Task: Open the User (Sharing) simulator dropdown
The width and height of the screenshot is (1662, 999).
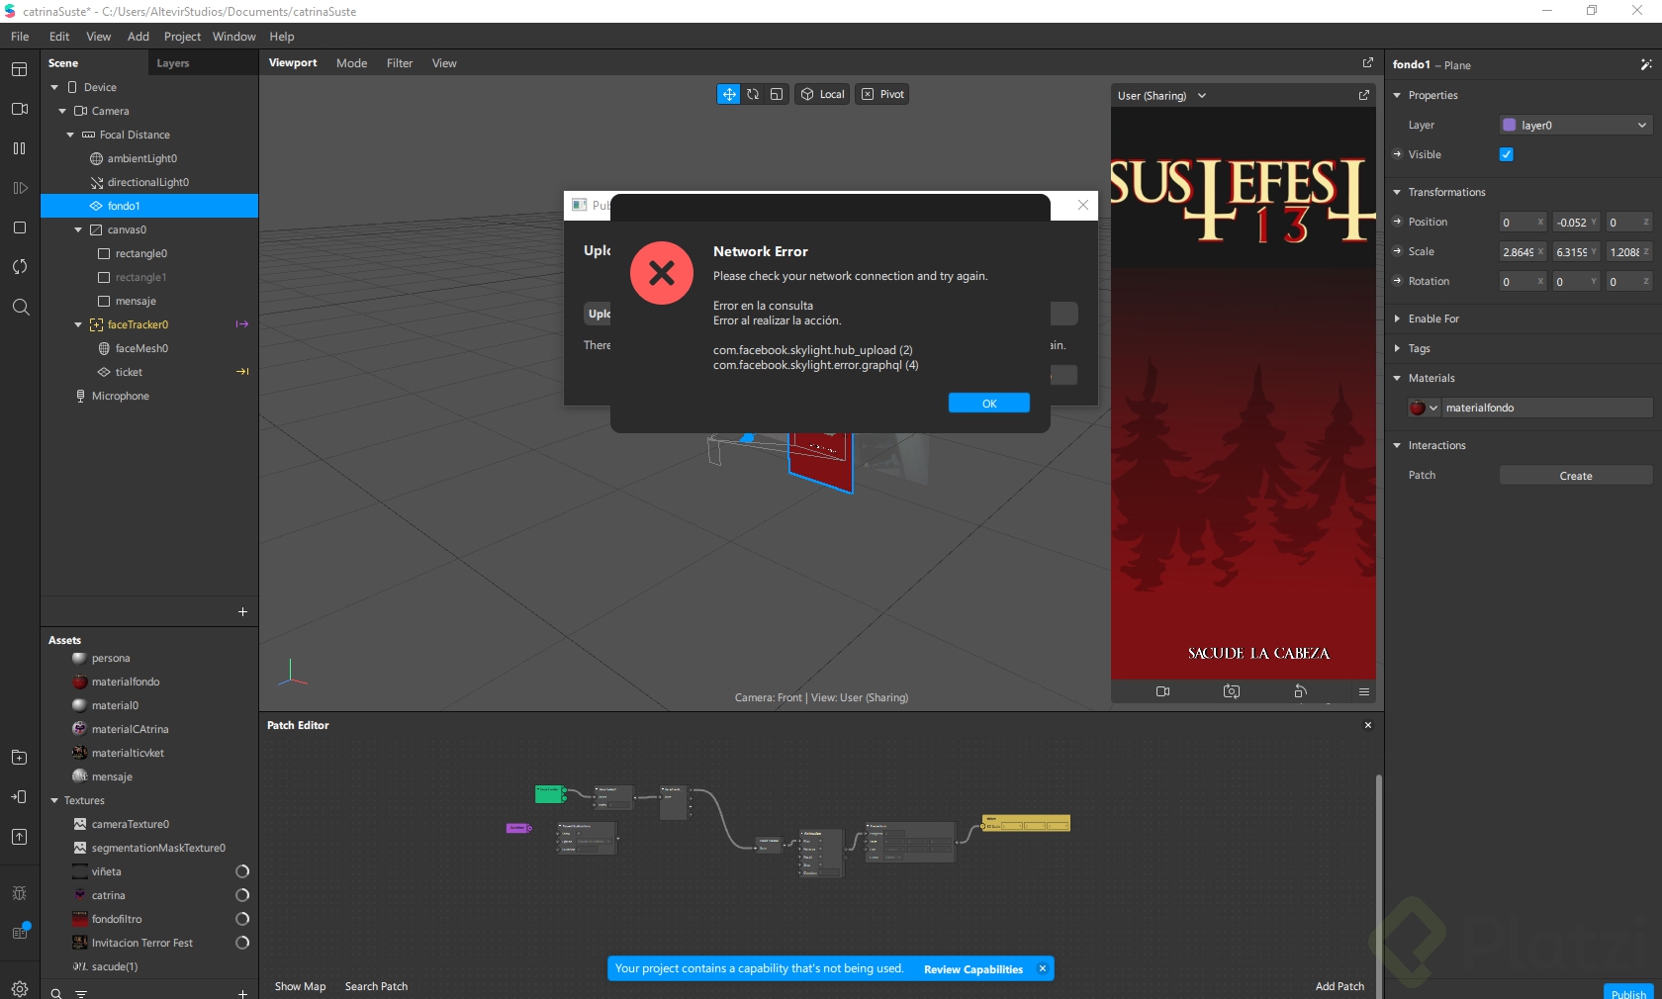Action: pyautogui.click(x=1161, y=96)
